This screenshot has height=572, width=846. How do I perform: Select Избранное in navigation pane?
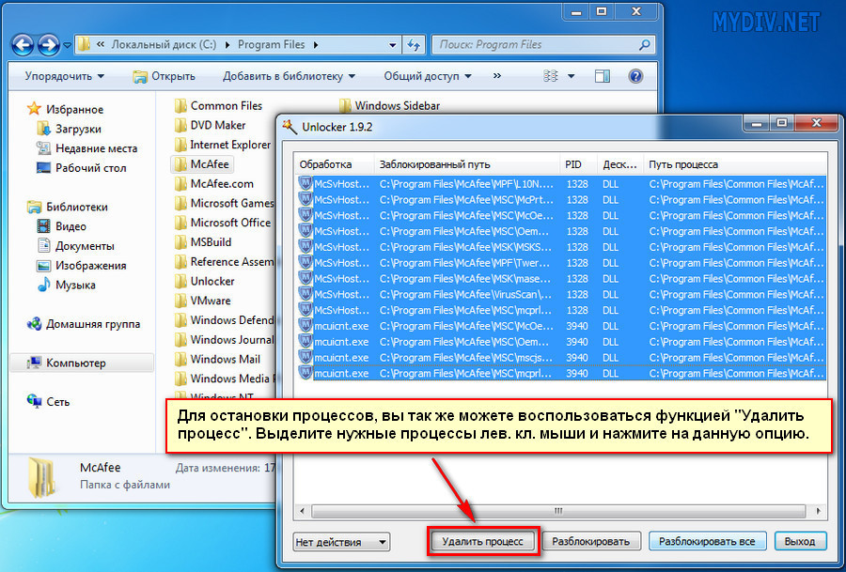[x=65, y=110]
